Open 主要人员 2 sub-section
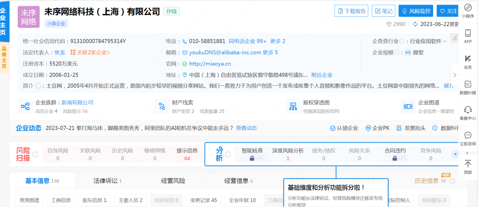The height and width of the screenshot is (207, 478). [131, 200]
